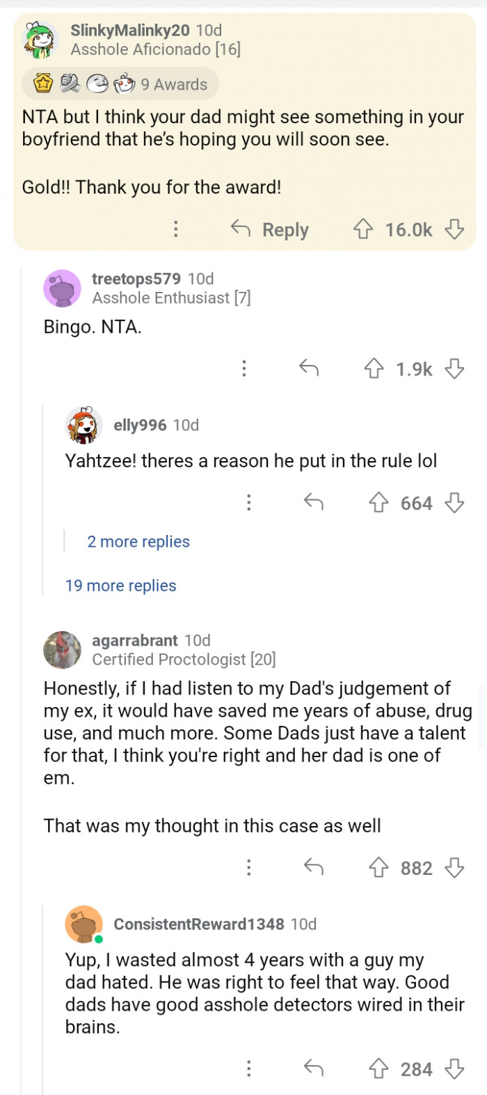This screenshot has height=1095, width=487.
Task: Expand the 19 more replies thread
Action: 120,585
